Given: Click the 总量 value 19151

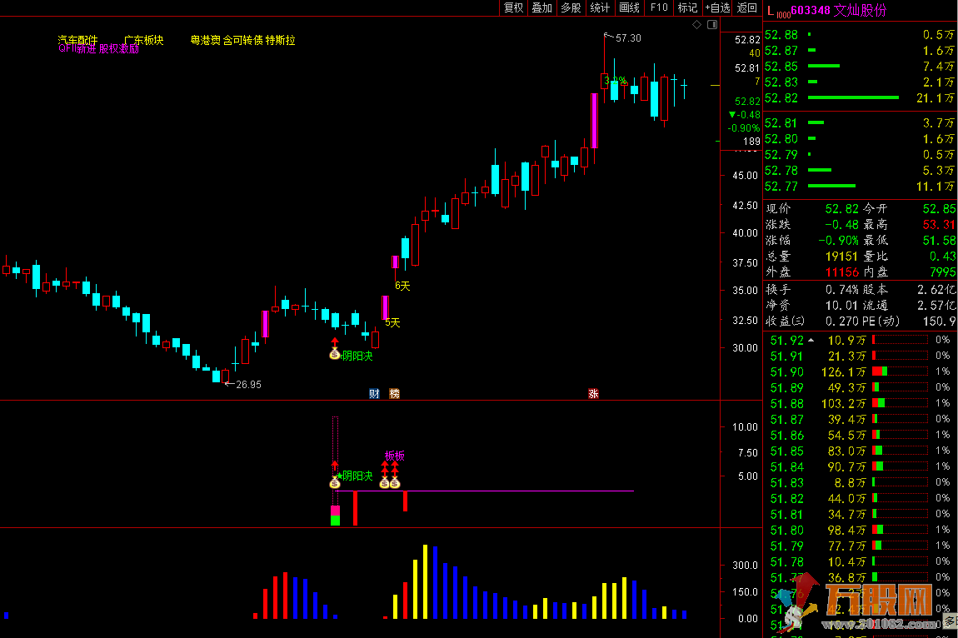Looking at the screenshot, I should pyautogui.click(x=842, y=257).
